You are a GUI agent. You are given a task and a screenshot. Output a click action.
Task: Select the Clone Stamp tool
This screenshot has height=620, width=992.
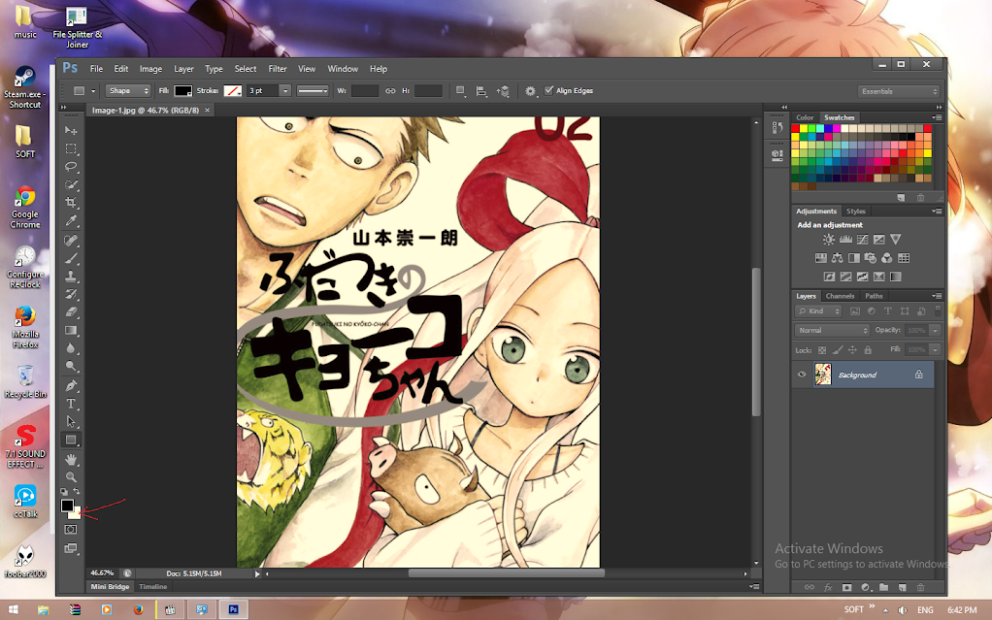point(71,277)
